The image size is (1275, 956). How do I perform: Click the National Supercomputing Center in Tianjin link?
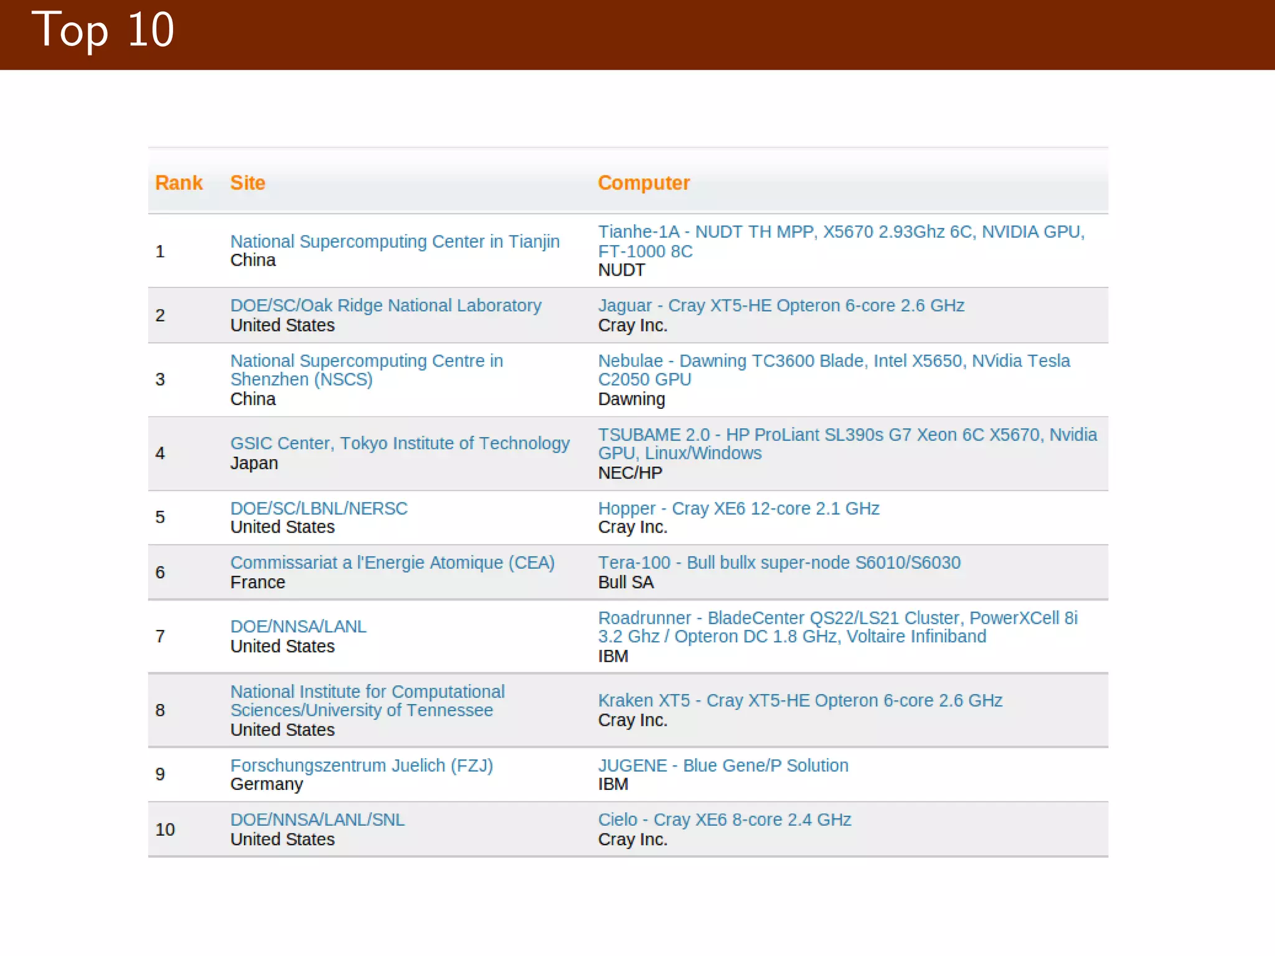[x=395, y=241]
